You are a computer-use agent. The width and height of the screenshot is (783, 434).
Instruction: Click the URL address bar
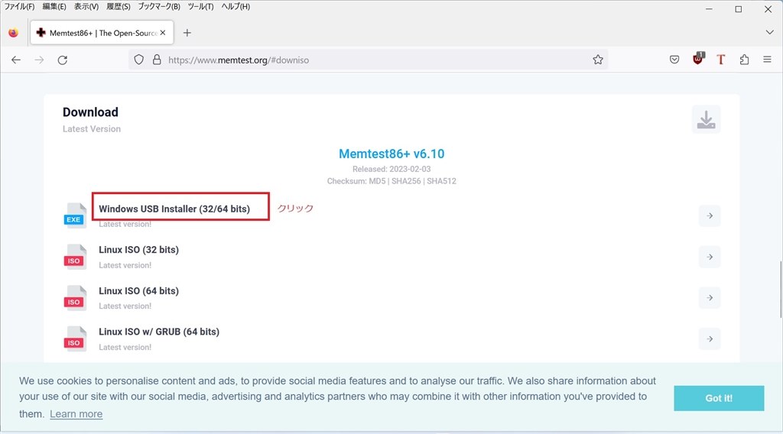(368, 60)
